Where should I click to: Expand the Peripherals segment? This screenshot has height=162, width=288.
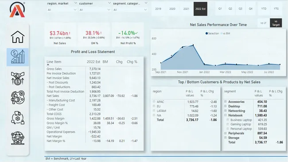[226, 133]
